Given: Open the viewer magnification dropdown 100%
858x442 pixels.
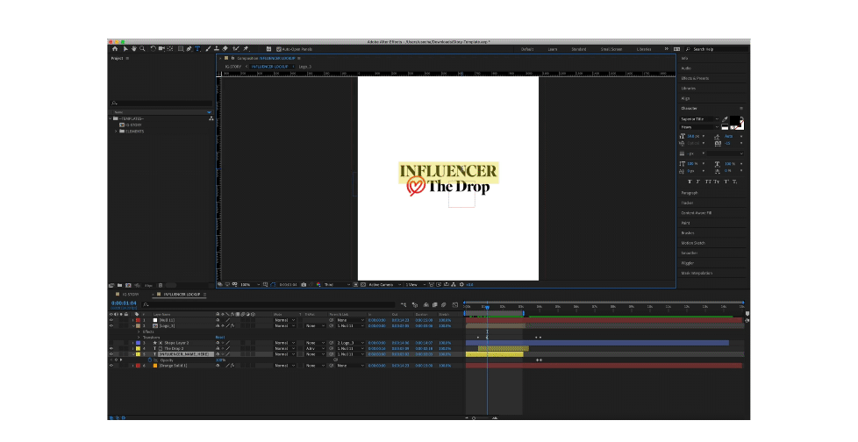Looking at the screenshot, I should (x=249, y=284).
